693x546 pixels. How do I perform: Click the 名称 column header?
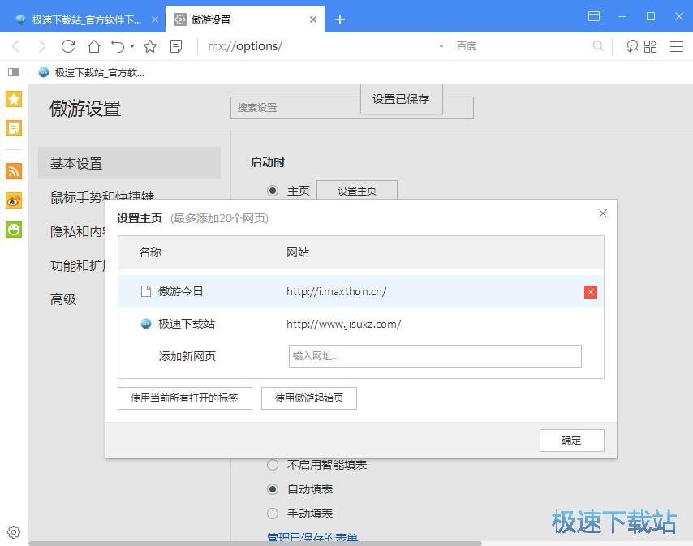[150, 252]
